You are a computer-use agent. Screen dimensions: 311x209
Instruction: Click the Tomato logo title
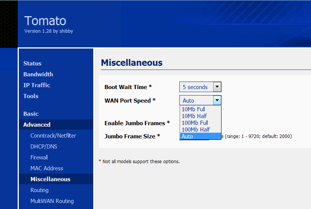[45, 21]
